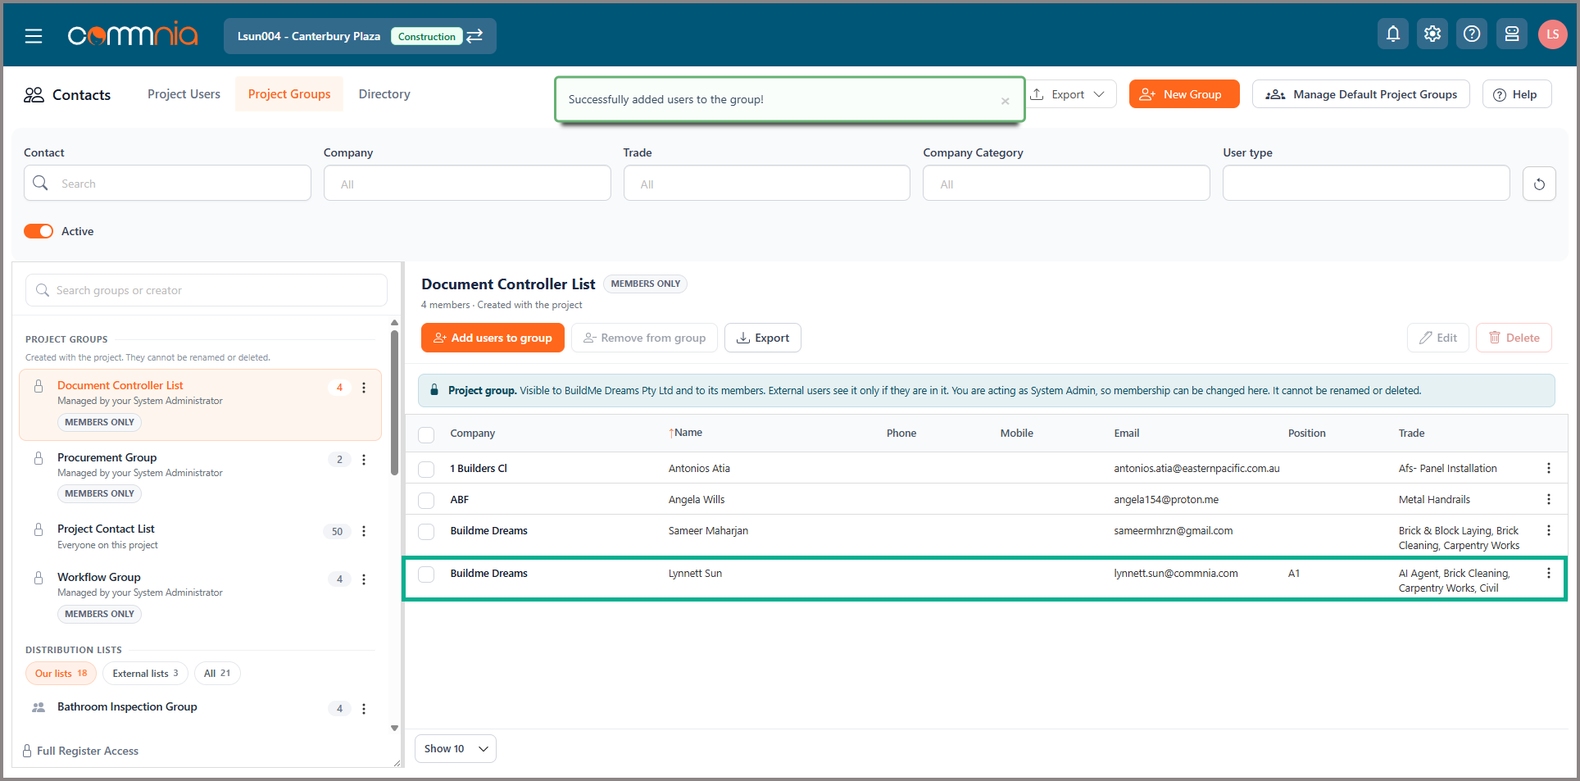Click the Contacts people icon
Viewport: 1580px width, 781px height.
[x=34, y=95]
